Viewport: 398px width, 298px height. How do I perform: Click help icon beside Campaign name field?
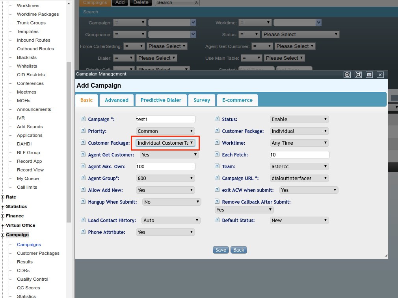point(83,119)
